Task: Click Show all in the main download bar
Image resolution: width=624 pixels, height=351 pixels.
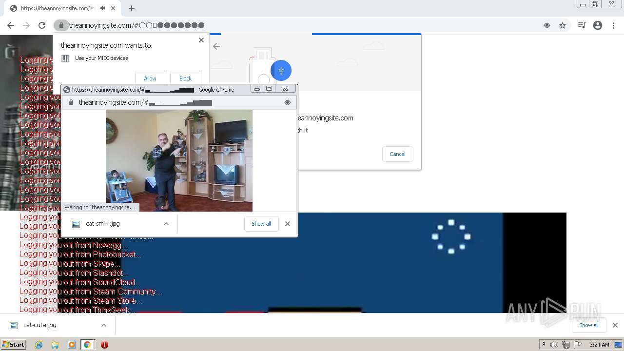Action: pos(589,325)
